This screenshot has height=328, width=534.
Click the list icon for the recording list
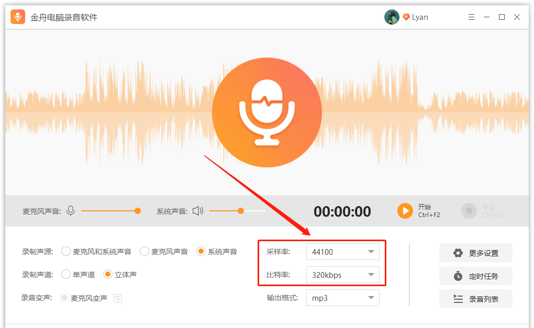458,299
